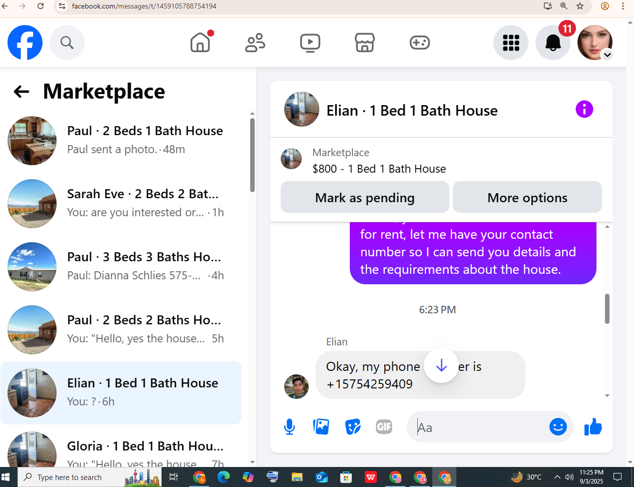The image size is (634, 487).
Task: Open the Gaming controller icon
Action: 420,43
